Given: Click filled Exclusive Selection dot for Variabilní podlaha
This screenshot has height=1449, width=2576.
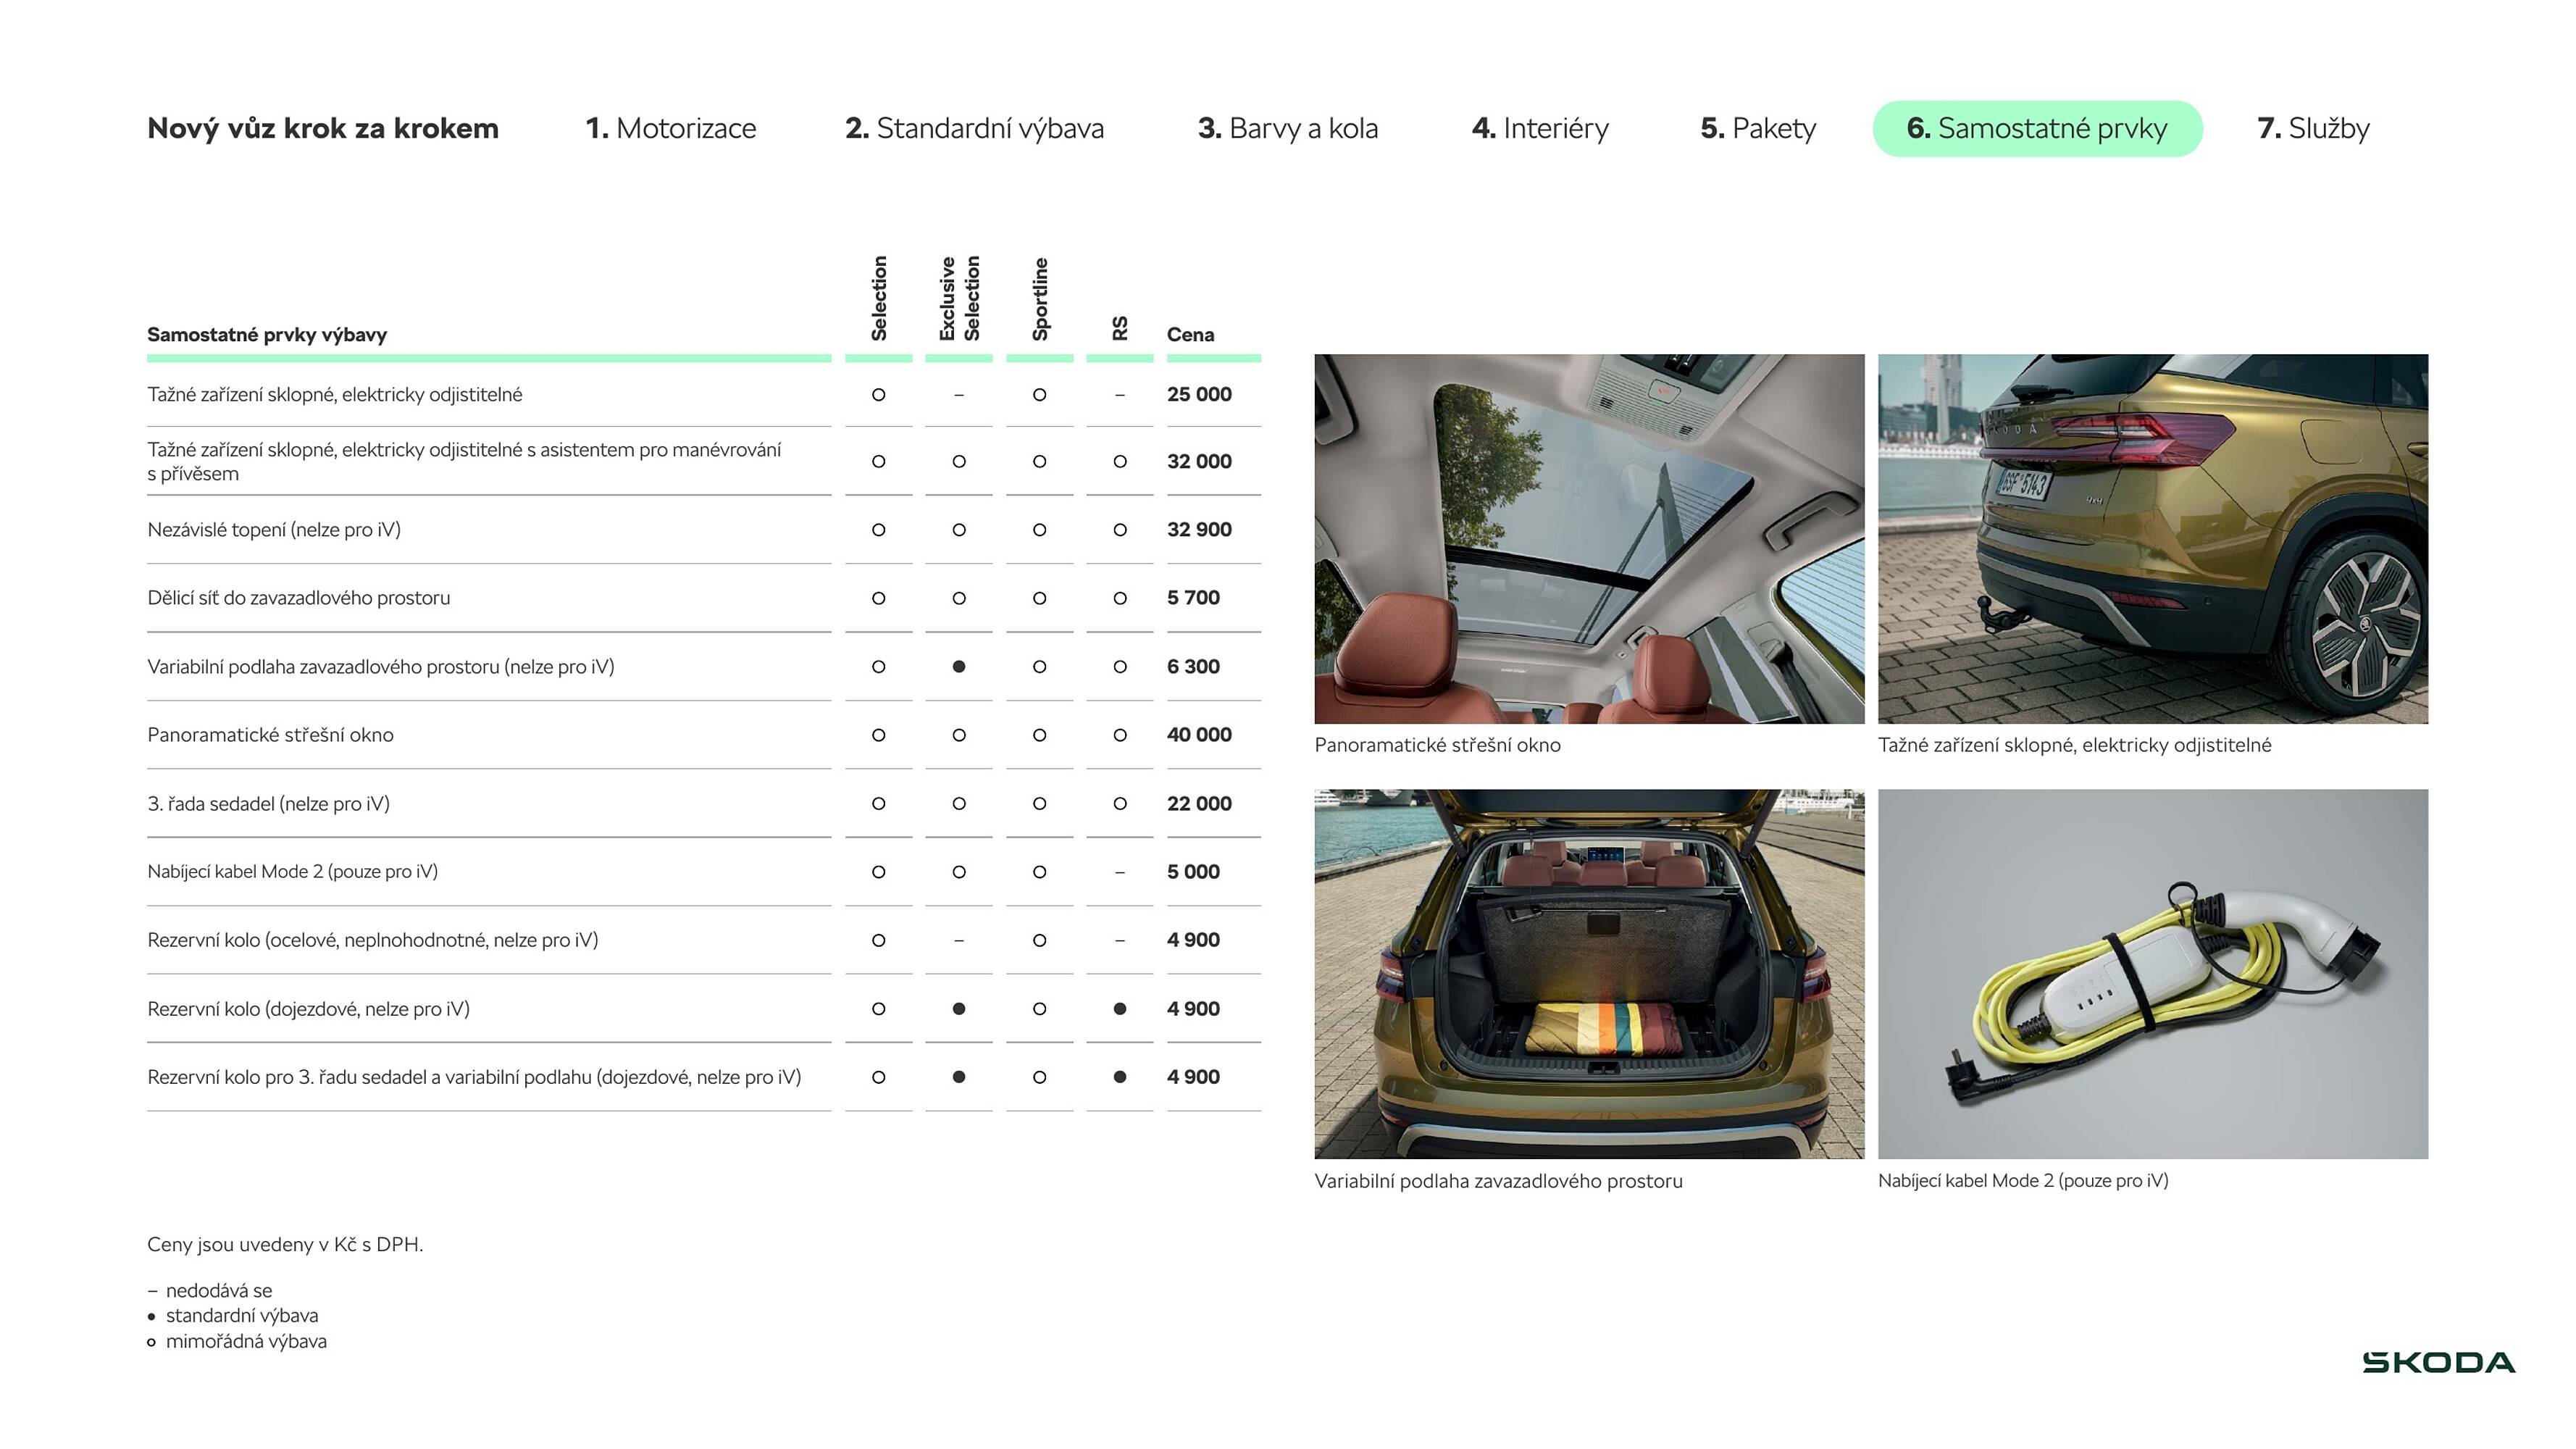Looking at the screenshot, I should (x=958, y=667).
